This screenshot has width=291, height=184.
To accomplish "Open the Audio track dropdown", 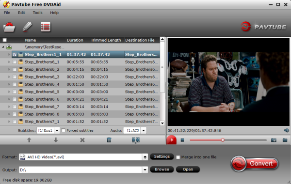I will coord(144,130).
